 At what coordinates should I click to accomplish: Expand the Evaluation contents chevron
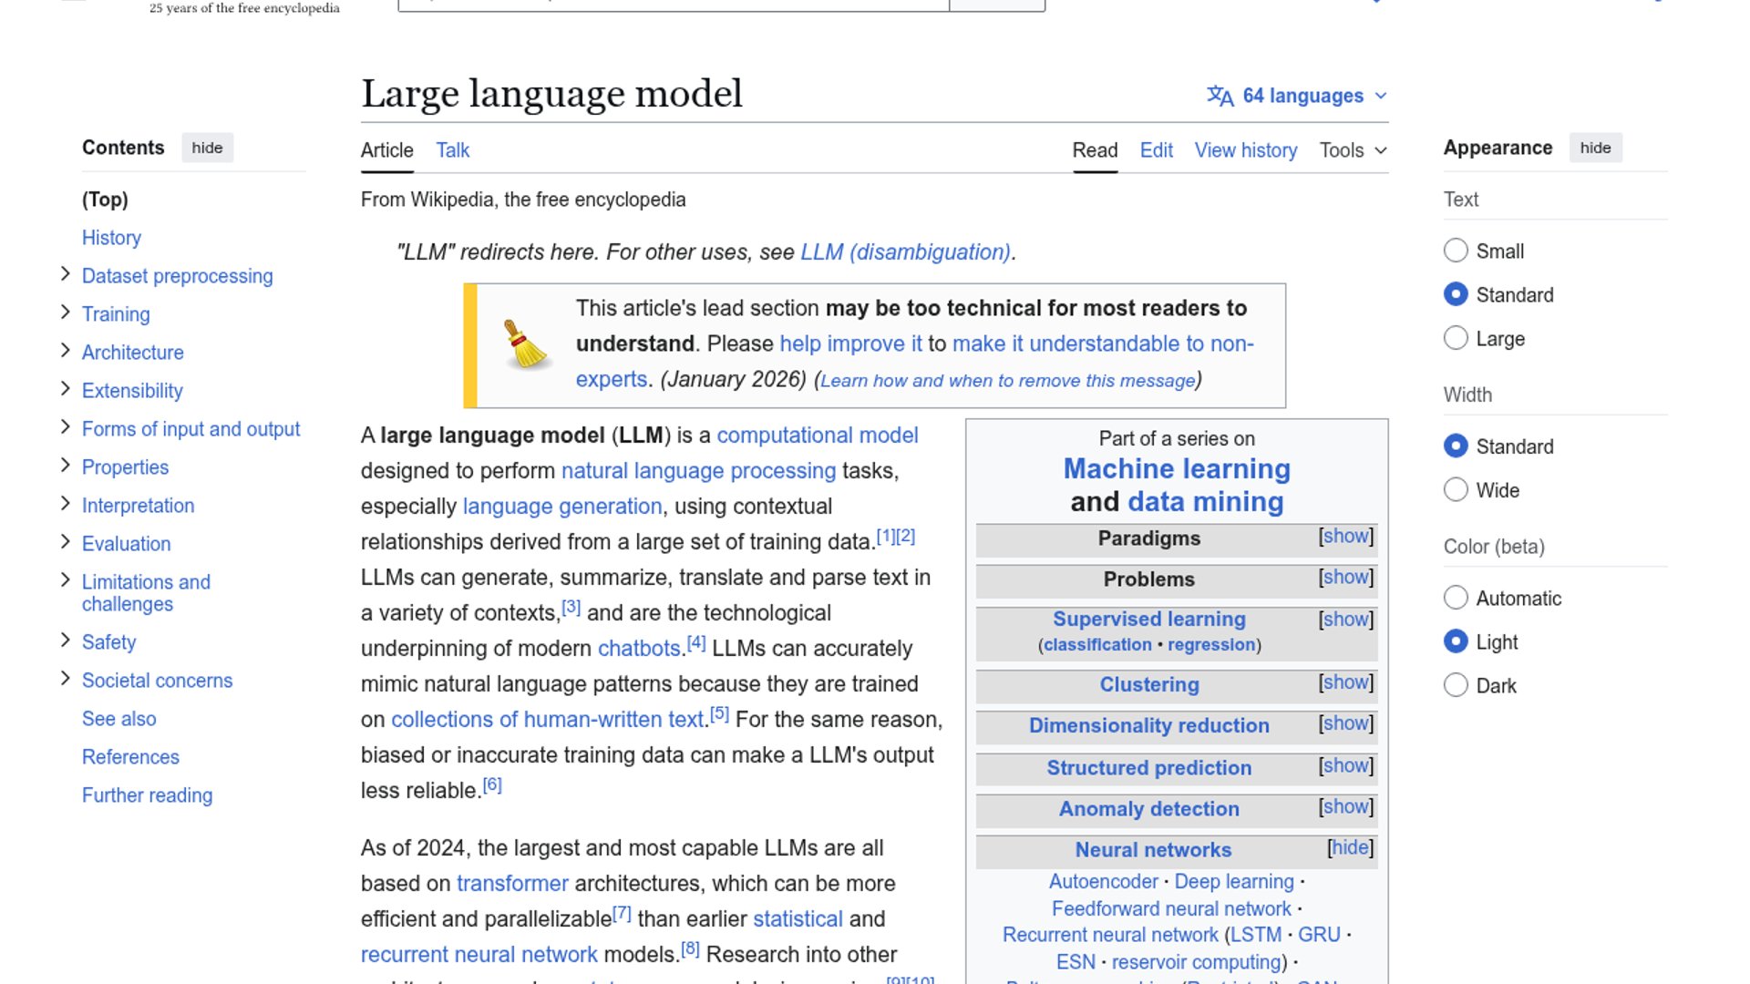[x=65, y=542]
